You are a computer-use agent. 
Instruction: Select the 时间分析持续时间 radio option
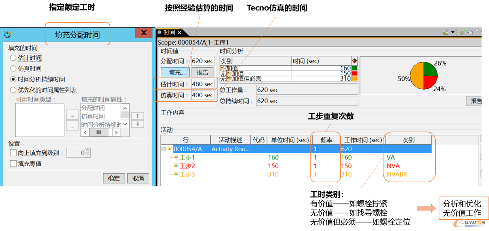[x=13, y=79]
